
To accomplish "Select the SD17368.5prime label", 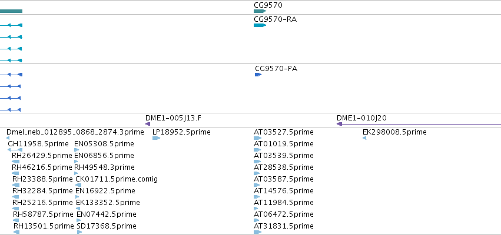I will tap(107, 226).
